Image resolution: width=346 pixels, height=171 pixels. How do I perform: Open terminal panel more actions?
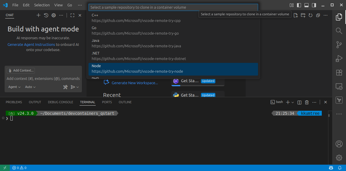pyautogui.click(x=315, y=102)
